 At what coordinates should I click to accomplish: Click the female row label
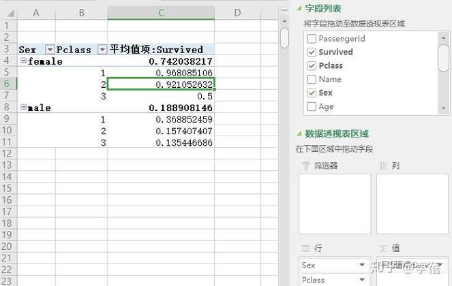[45, 61]
